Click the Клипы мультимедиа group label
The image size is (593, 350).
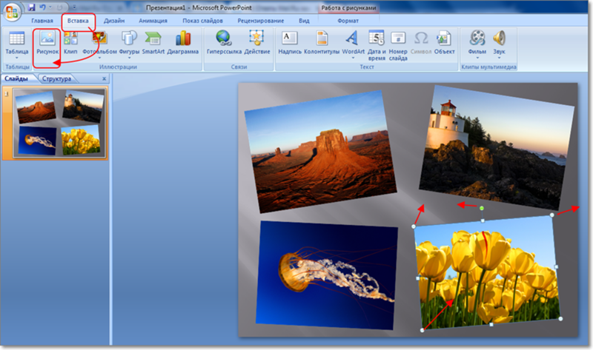[x=488, y=67]
